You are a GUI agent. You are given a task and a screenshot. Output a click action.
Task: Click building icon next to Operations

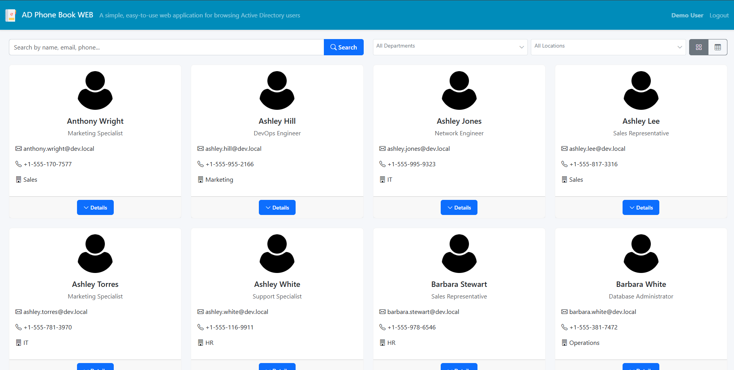(x=564, y=343)
